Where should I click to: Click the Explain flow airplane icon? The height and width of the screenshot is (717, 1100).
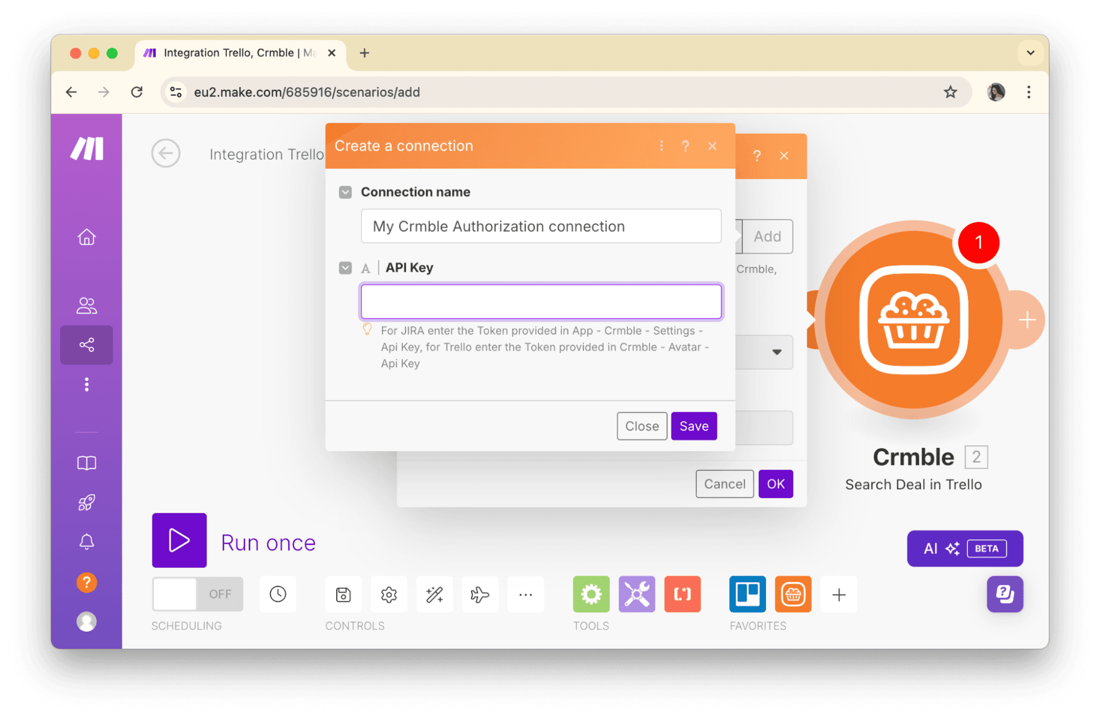pyautogui.click(x=479, y=594)
